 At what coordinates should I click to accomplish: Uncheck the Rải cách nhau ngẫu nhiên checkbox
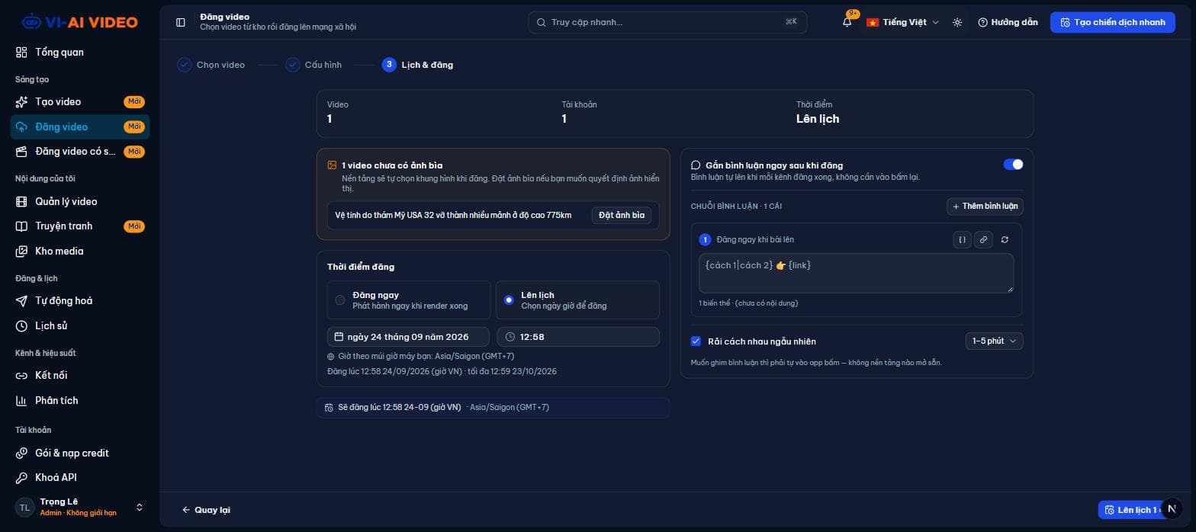point(696,341)
